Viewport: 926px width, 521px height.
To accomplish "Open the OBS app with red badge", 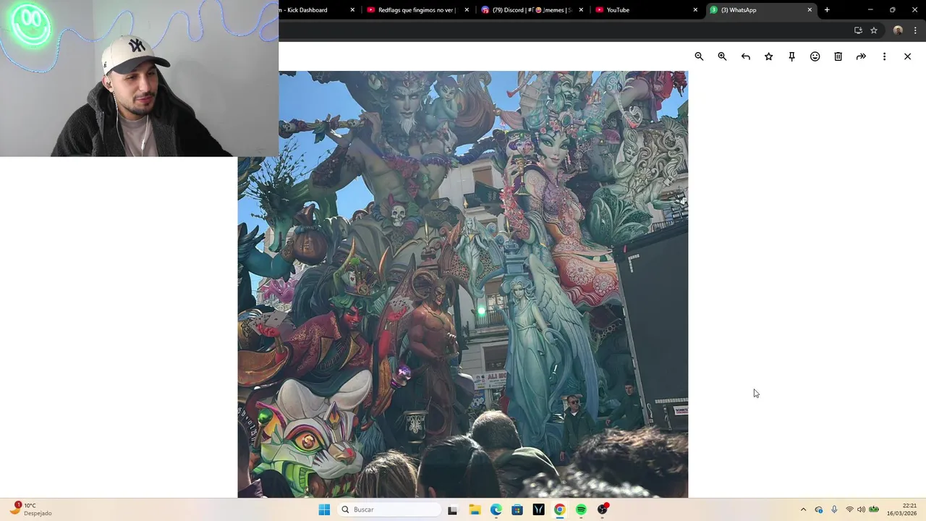I will [603, 509].
